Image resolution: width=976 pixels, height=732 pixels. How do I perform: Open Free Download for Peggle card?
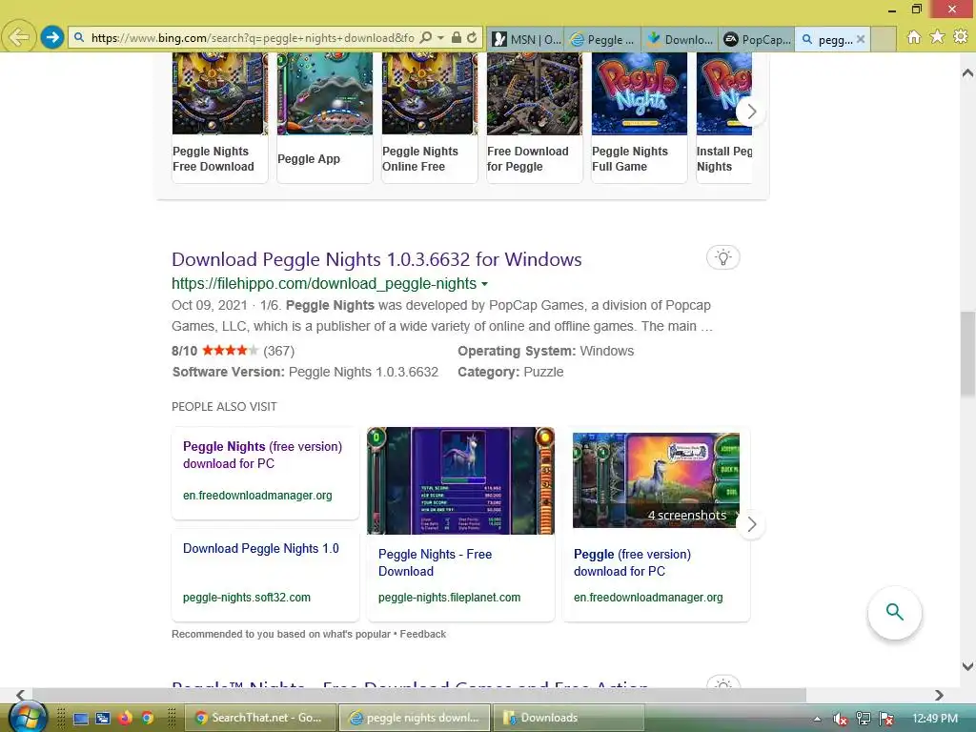[534, 117]
